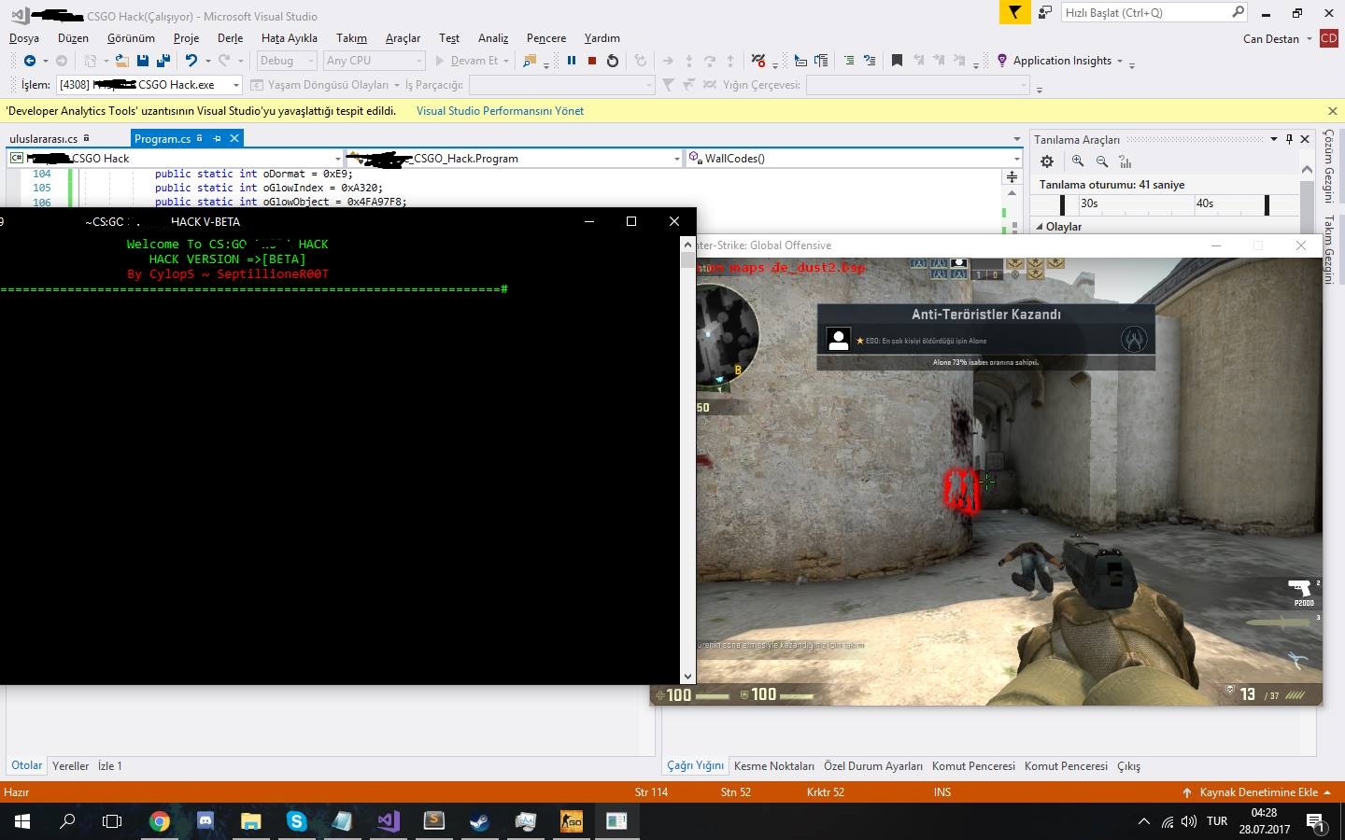
Task: Toggle pin on Program.cs tab
Action: [217, 138]
